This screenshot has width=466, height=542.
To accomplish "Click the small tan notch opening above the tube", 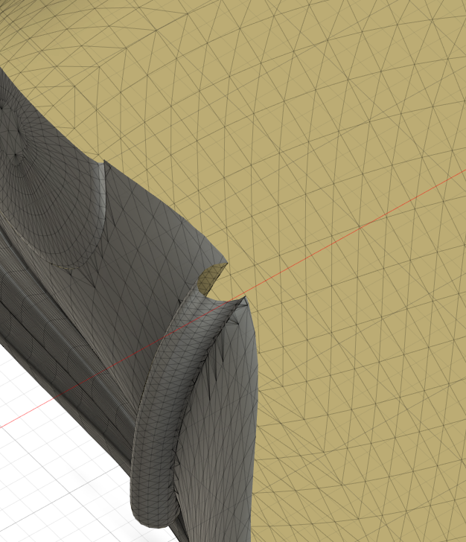I will click(213, 275).
